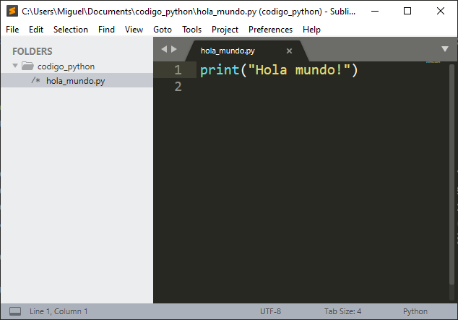Select hola_mundo.py in the sidebar
The image size is (458, 320).
pyautogui.click(x=75, y=81)
